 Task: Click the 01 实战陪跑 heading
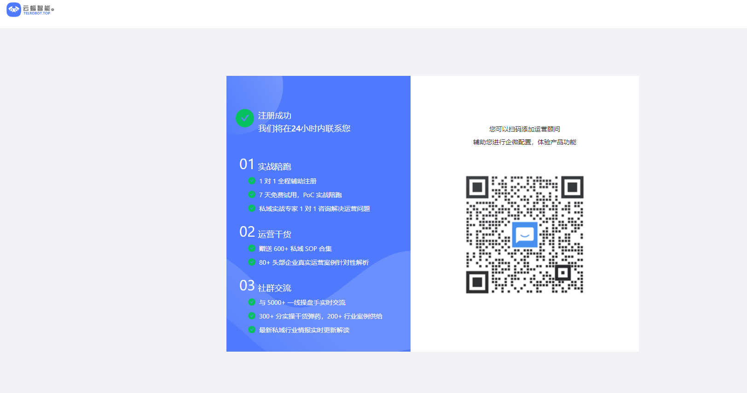265,165
